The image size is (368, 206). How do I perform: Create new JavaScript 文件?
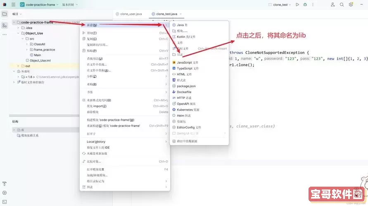(x=199, y=63)
